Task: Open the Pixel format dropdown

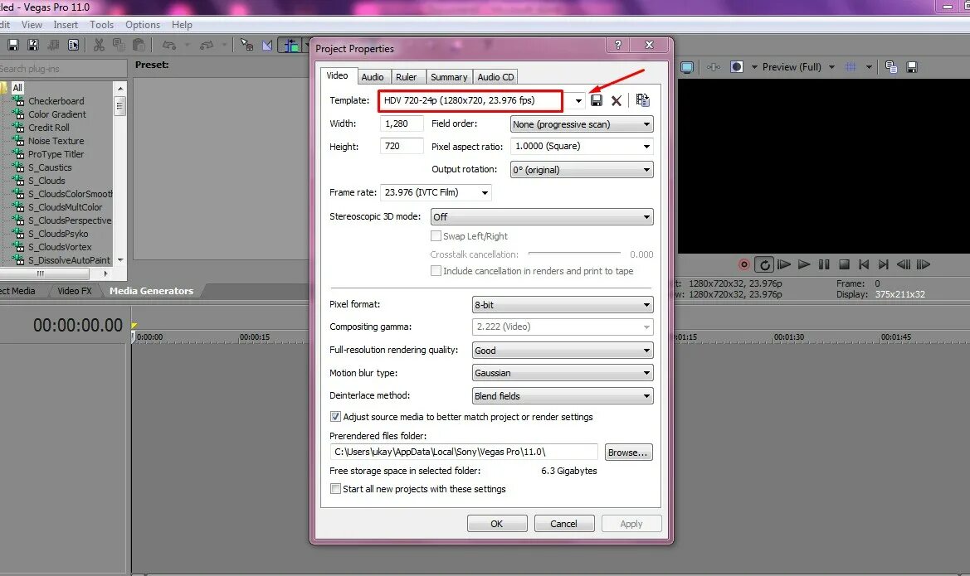Action: [x=563, y=305]
